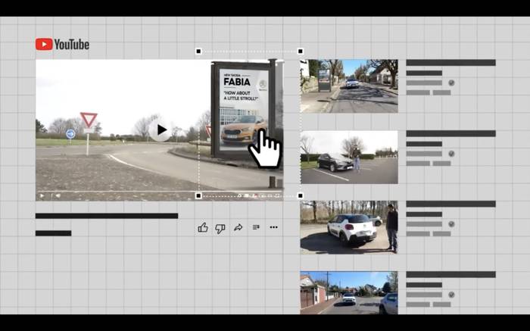Click verified badge beside street billboard video

(x=451, y=83)
